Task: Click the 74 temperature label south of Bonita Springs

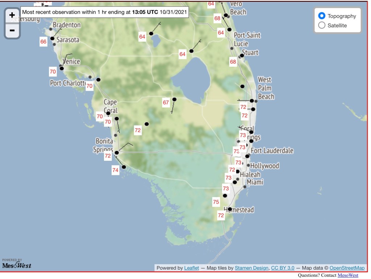Action: (x=115, y=170)
